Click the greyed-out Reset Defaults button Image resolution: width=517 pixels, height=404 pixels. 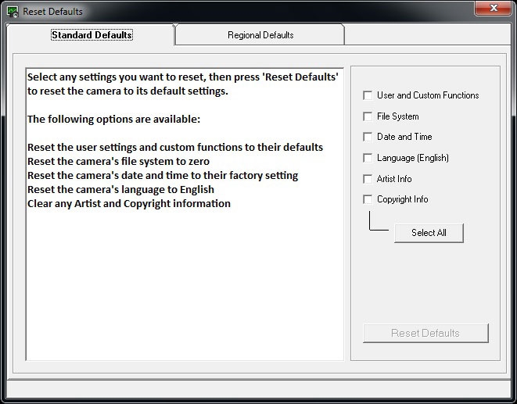[425, 333]
